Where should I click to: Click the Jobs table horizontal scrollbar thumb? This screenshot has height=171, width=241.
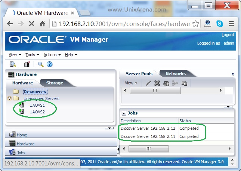coord(148,149)
